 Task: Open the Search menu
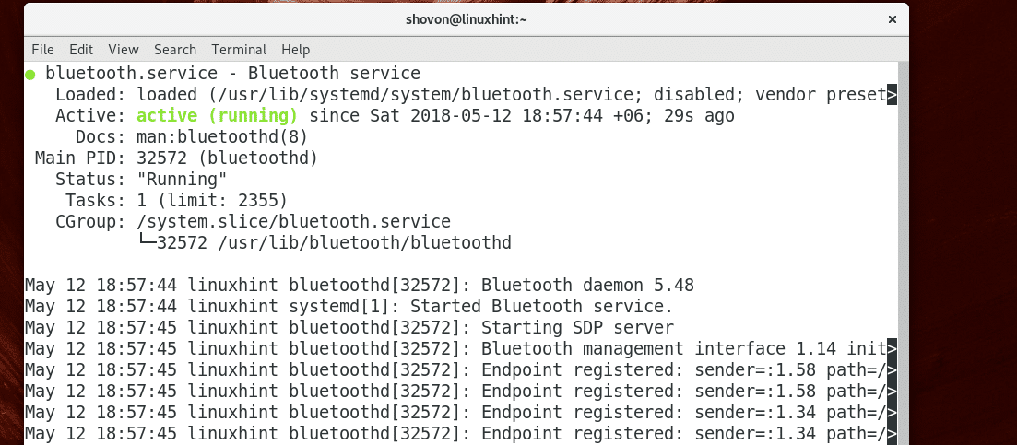175,49
